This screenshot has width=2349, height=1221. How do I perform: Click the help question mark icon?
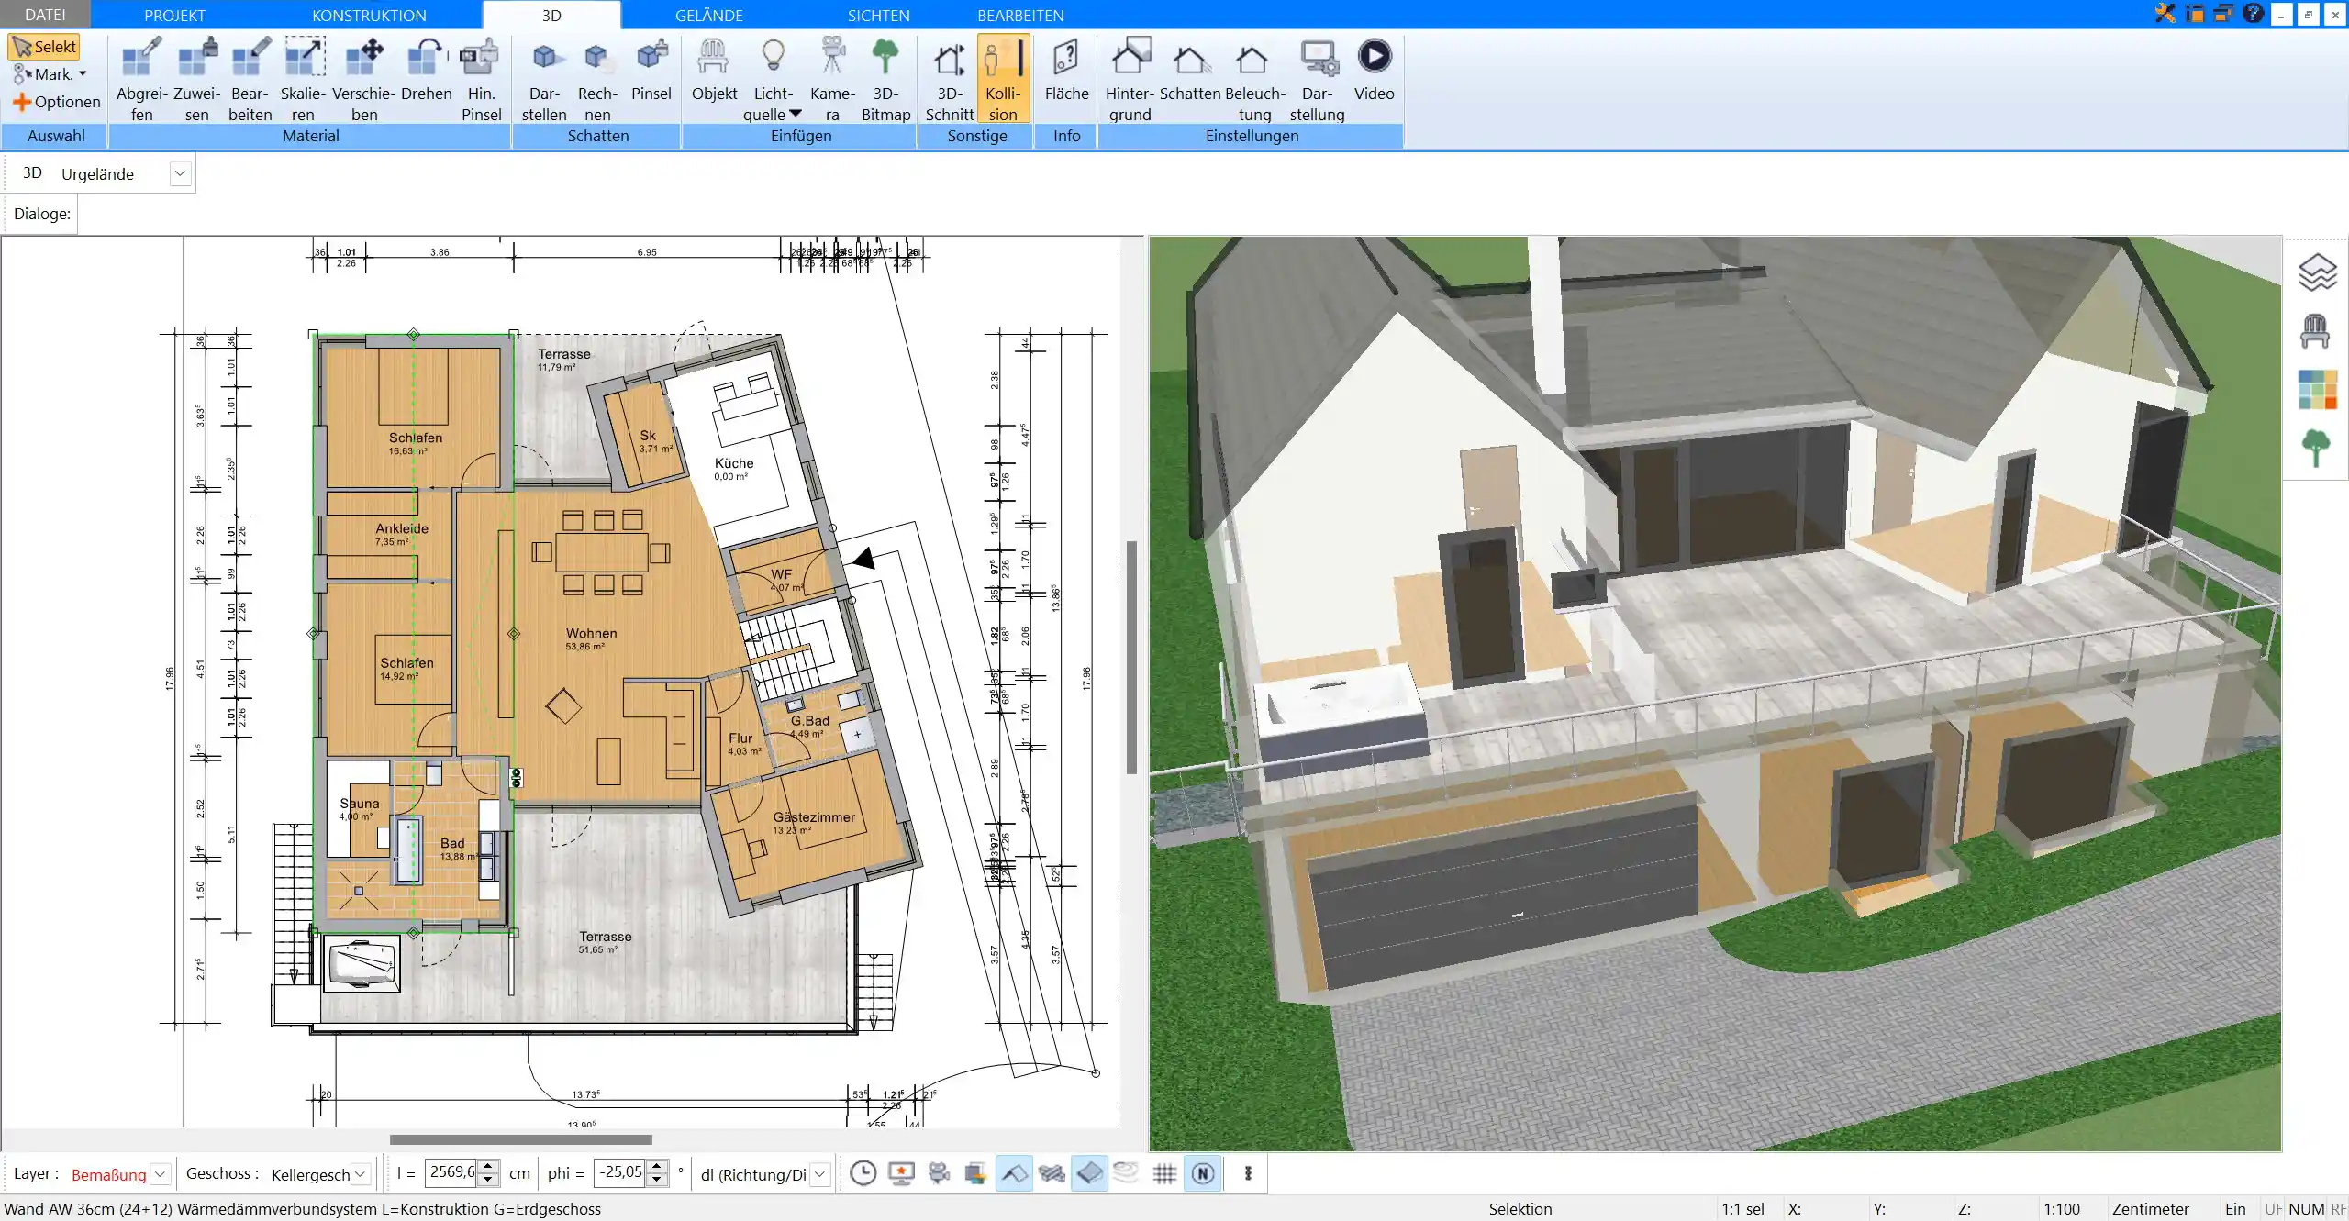click(x=2253, y=13)
